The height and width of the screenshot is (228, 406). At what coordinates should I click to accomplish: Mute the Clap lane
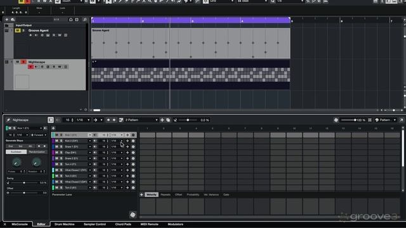pyautogui.click(x=56, y=153)
